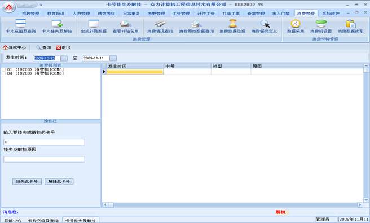Check the 04 (19200) 消费机 checkbox
The width and height of the screenshot is (370, 223).
4,73
